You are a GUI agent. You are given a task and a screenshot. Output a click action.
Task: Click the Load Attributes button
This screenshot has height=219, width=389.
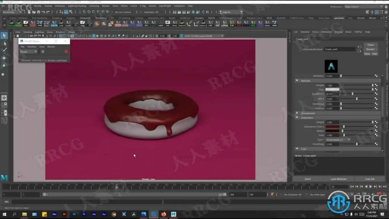tap(339, 179)
